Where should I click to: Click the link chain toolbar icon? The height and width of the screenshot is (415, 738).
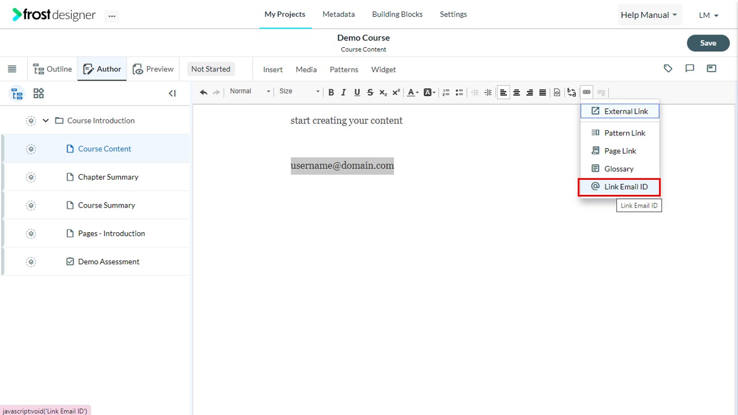[586, 92]
